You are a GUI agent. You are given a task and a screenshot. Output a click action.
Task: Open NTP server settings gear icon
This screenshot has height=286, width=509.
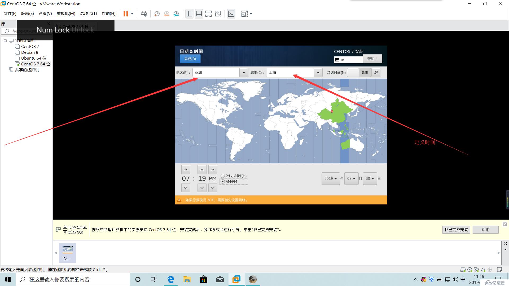pos(376,72)
